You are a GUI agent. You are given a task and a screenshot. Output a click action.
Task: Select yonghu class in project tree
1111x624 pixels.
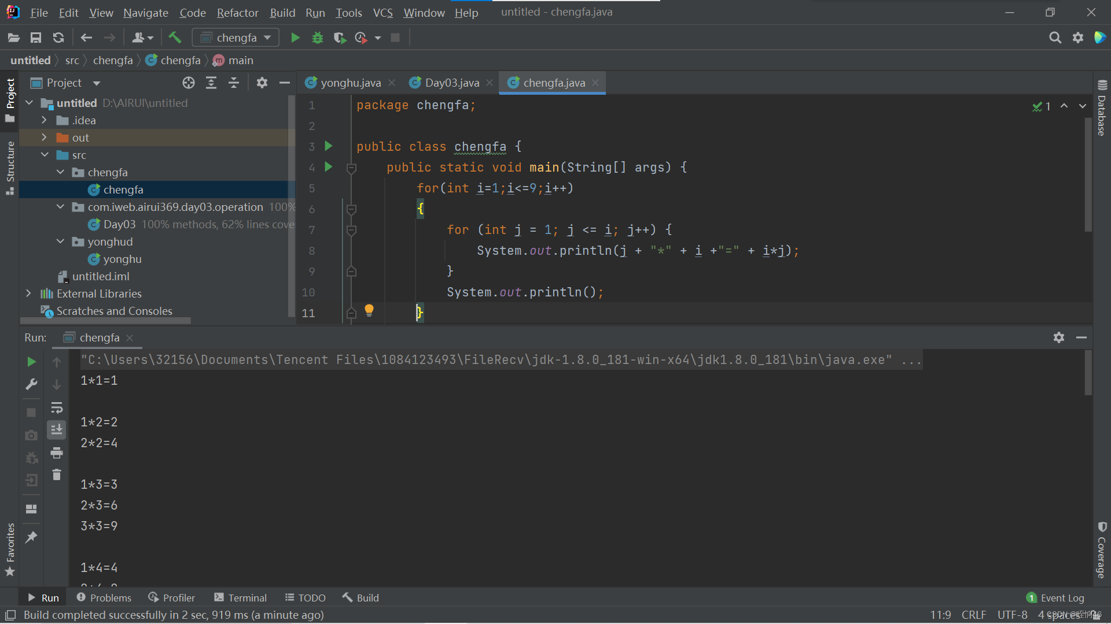[122, 259]
